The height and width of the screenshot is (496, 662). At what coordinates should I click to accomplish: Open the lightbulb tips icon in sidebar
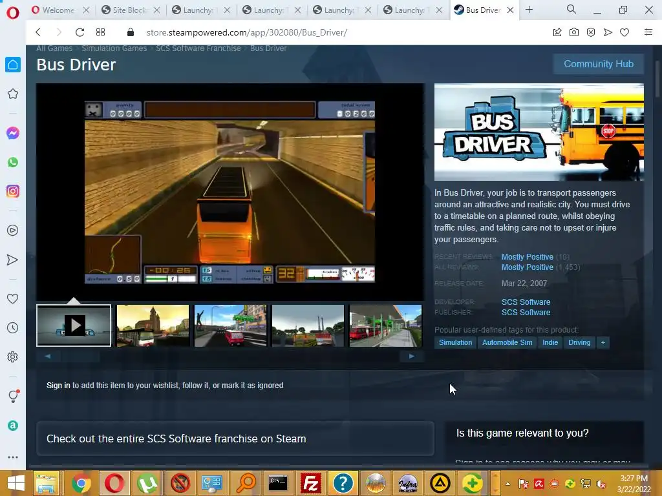pos(13,396)
